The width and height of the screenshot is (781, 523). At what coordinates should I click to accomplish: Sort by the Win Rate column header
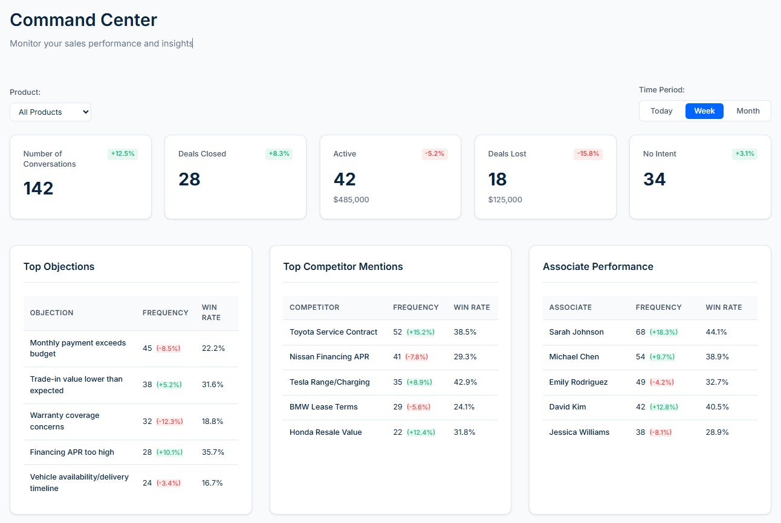pos(210,312)
